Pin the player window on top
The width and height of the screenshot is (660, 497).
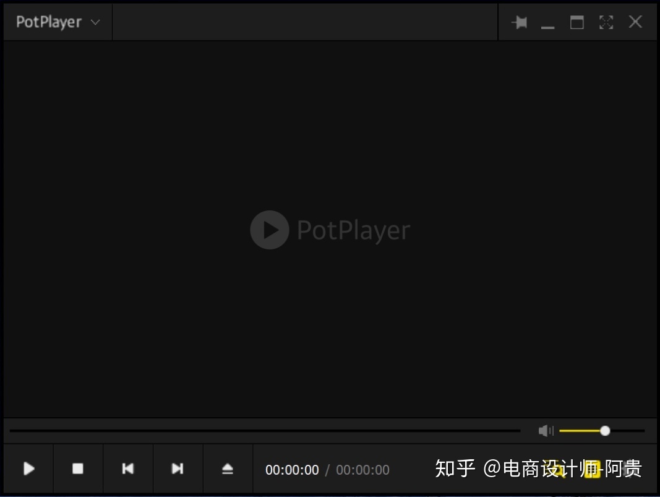tap(520, 22)
